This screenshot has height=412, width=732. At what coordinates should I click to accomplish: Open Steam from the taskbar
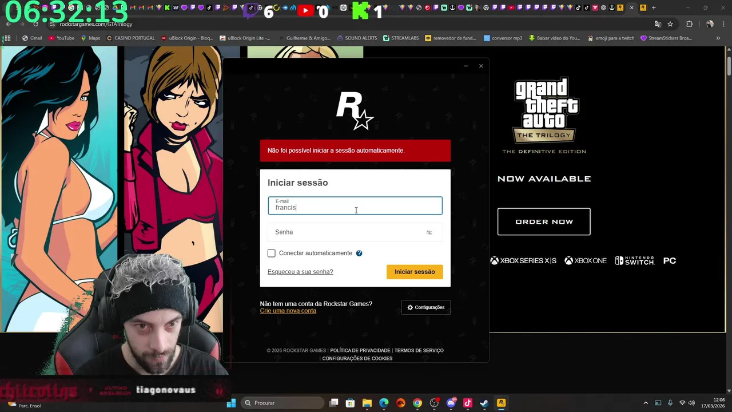[x=484, y=403]
